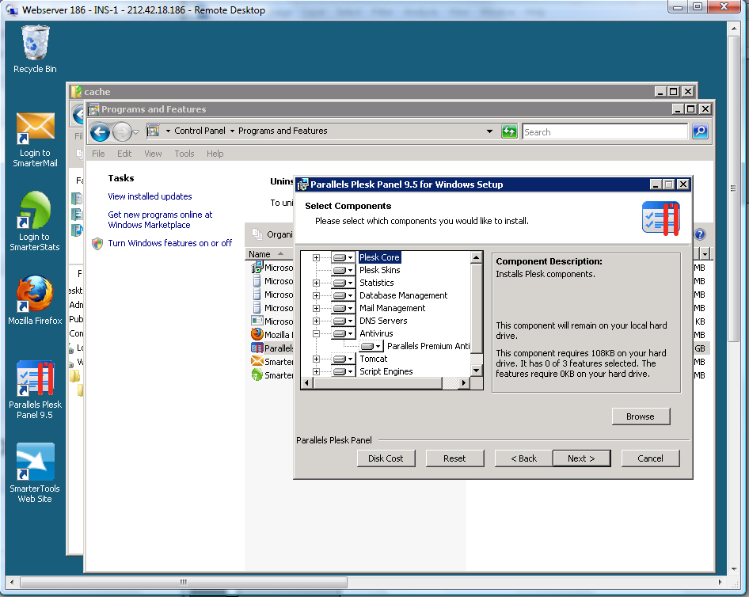The height and width of the screenshot is (597, 749).
Task: Go to previous step with Back button
Action: pos(523,458)
